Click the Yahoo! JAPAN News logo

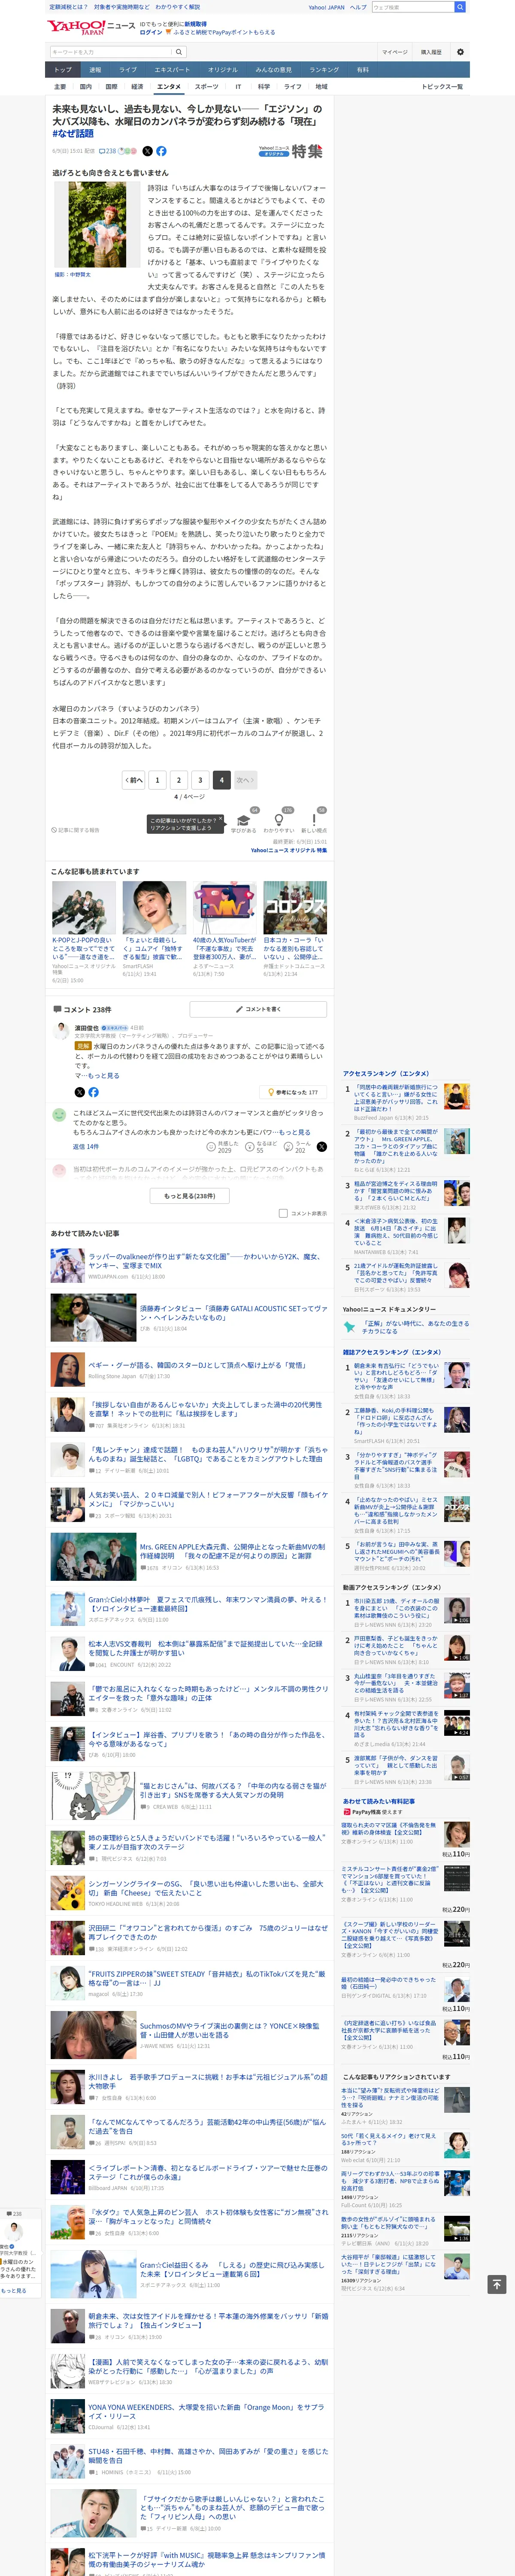(x=90, y=27)
